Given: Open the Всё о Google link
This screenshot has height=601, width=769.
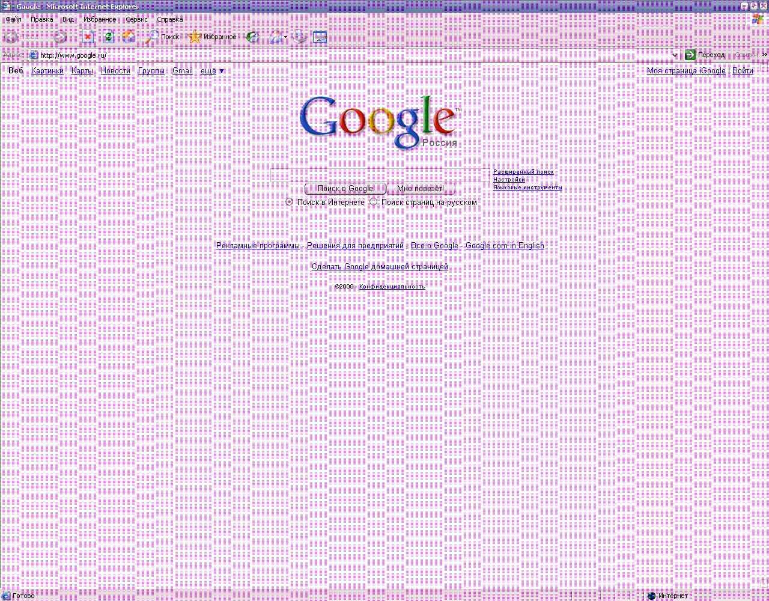Looking at the screenshot, I should [x=434, y=246].
